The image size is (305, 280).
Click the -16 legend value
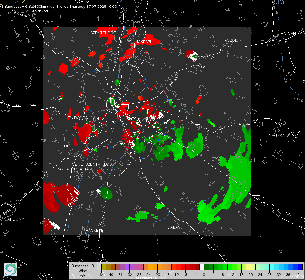coord(166,275)
